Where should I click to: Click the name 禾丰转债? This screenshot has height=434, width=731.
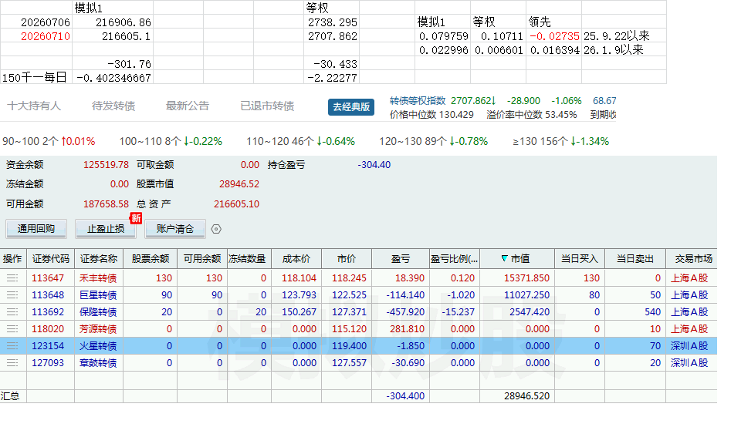tap(98, 278)
